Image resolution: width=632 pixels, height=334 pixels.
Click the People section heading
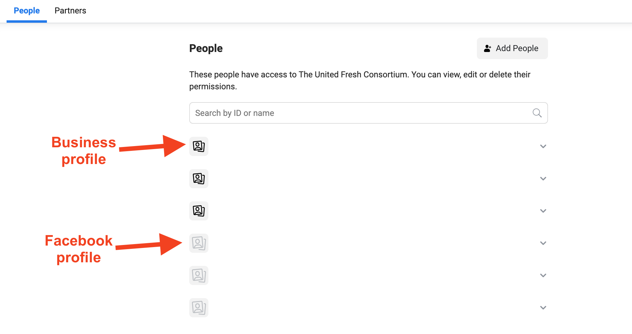[x=206, y=48]
